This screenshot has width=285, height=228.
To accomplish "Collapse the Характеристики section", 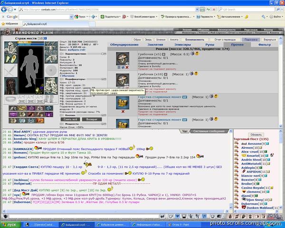I will 61,54.
